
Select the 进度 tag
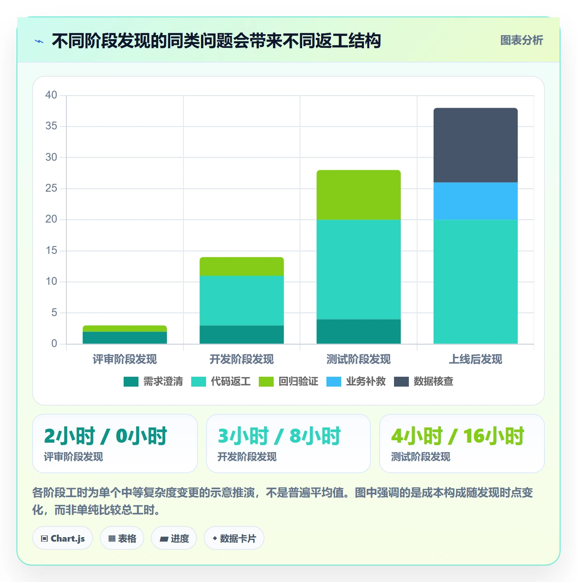click(x=174, y=538)
